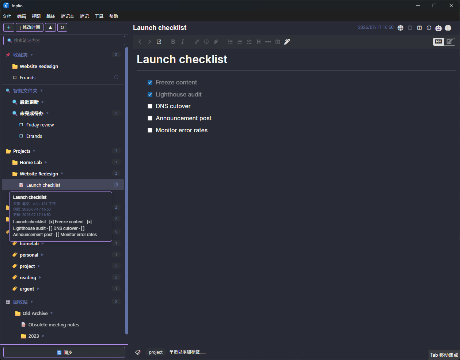Collapse Website Redesign under Projects
This screenshot has height=360, width=460.
(62, 174)
